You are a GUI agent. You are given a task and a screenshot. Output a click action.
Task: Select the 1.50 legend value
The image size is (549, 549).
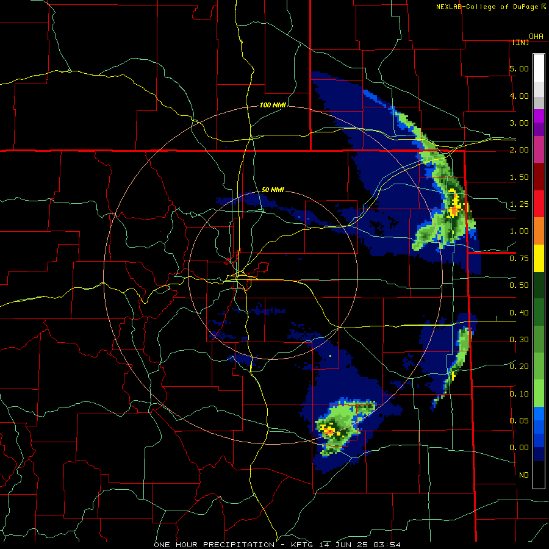click(519, 177)
